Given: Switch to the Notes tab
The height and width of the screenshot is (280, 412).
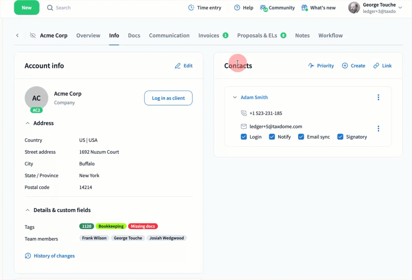Looking at the screenshot, I should coord(302,35).
